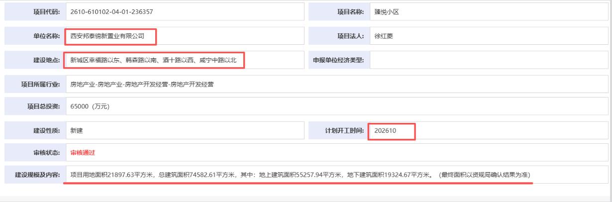
Task: Select the planned start time 202610
Action: click(385, 130)
